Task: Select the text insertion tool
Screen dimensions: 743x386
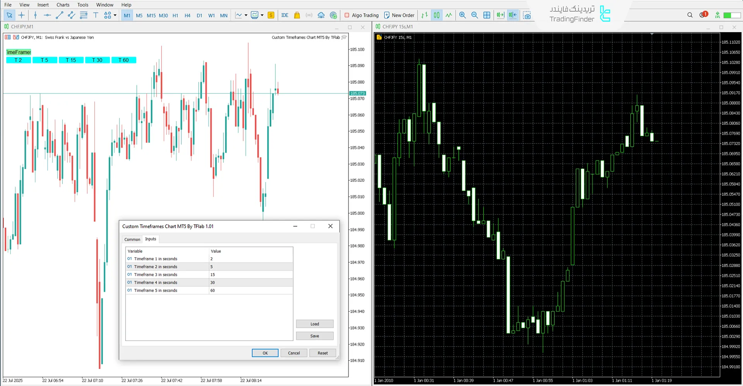Action: tap(96, 15)
